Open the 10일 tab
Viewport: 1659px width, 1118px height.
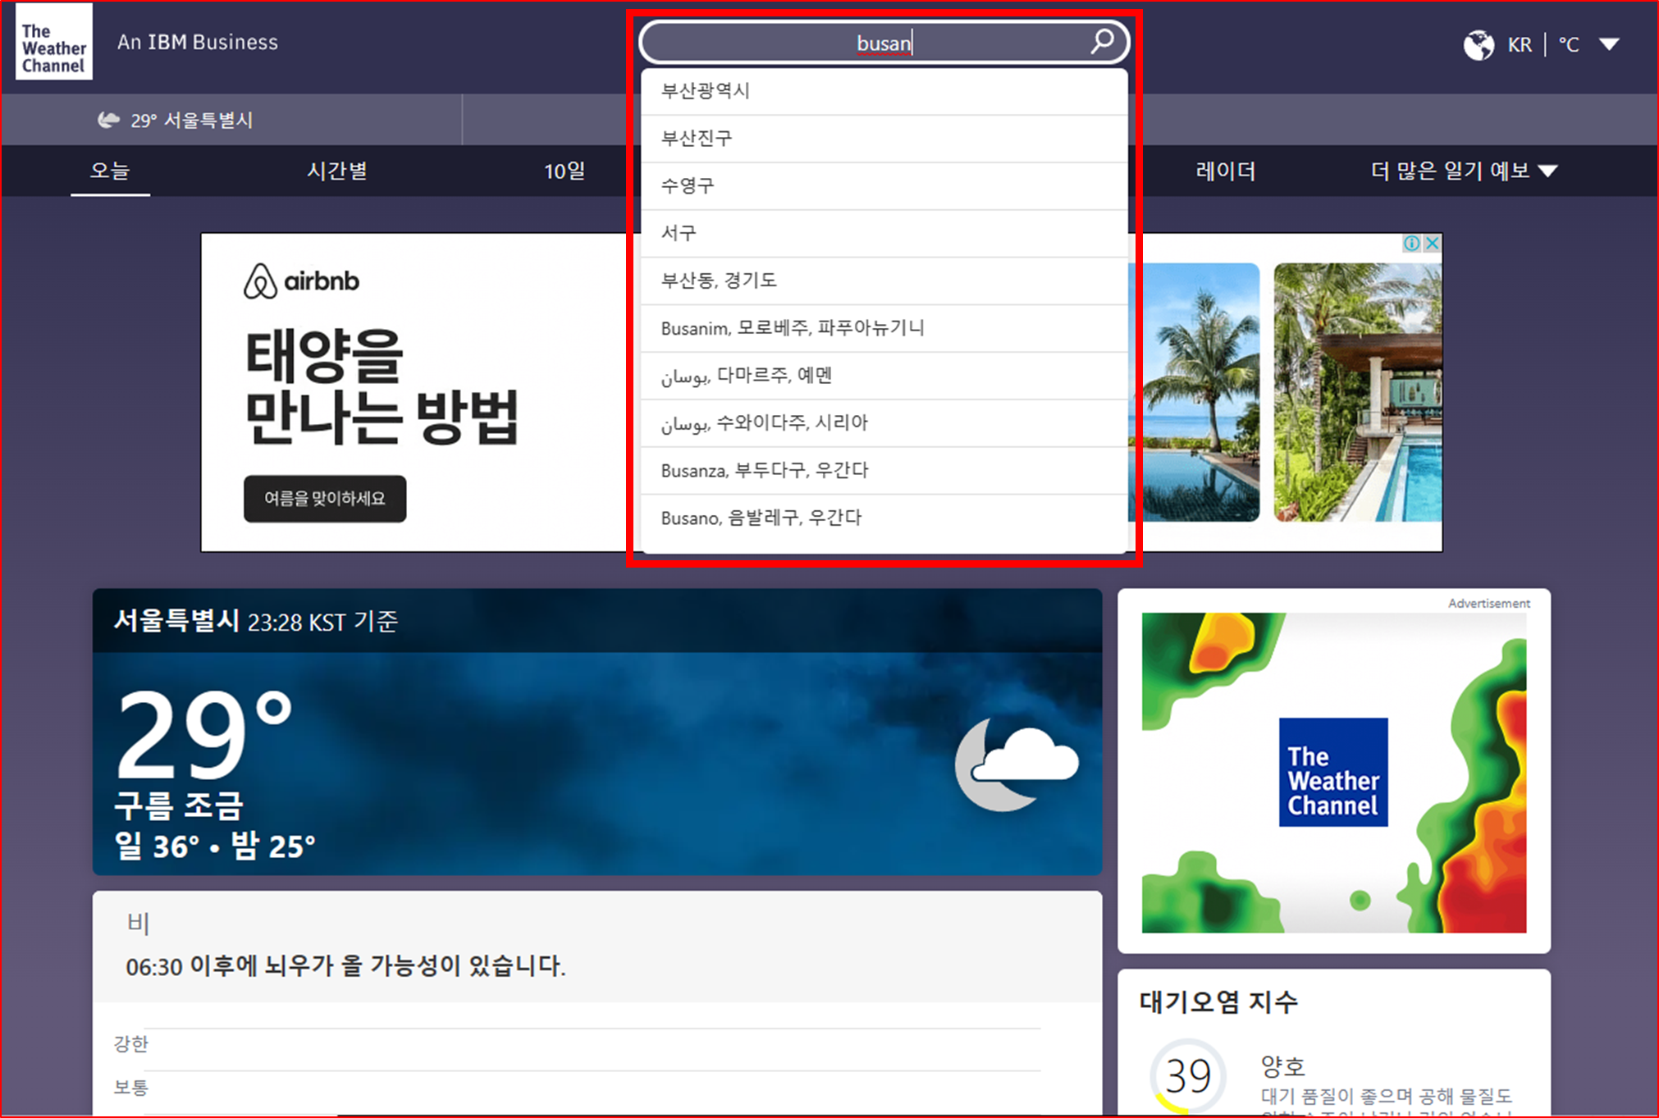pyautogui.click(x=564, y=171)
